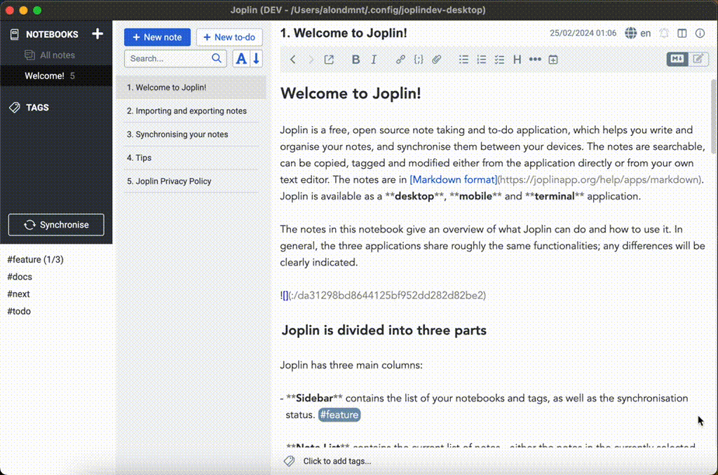Open note properties info icon
This screenshot has width=718, height=475.
[700, 33]
